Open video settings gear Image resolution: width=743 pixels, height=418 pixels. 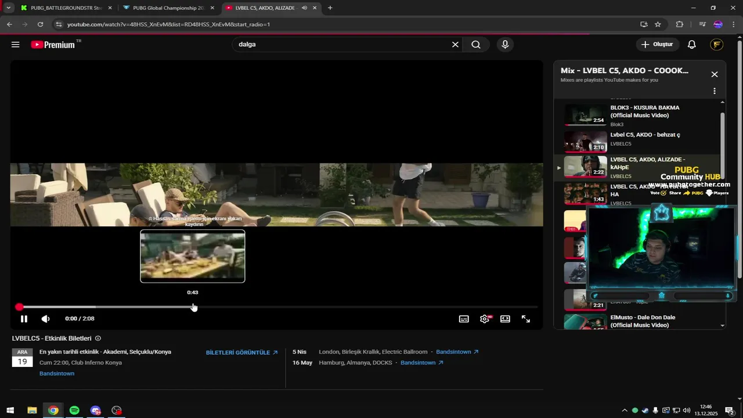click(x=485, y=319)
